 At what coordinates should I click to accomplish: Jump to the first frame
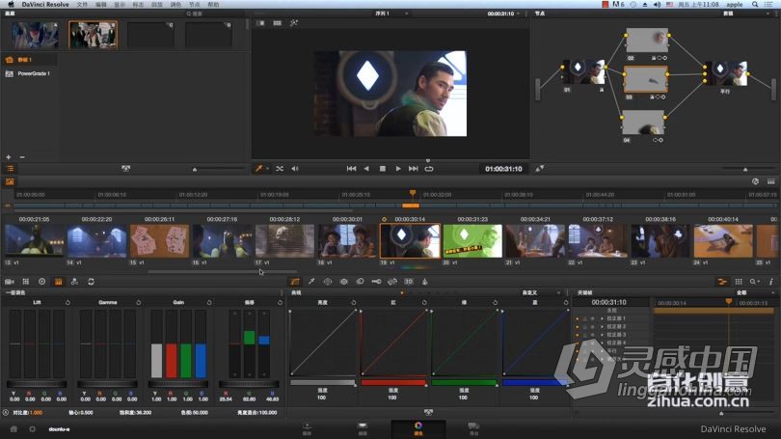coord(351,169)
